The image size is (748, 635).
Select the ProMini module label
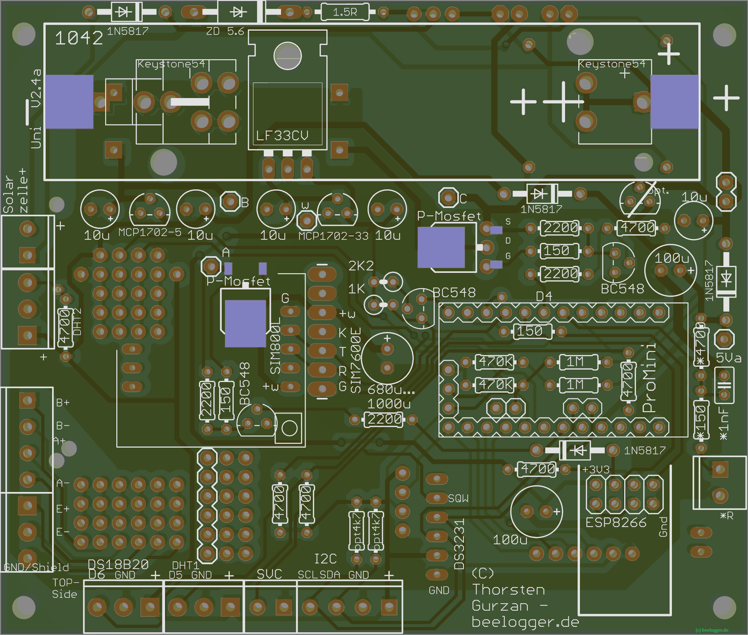pos(649,378)
